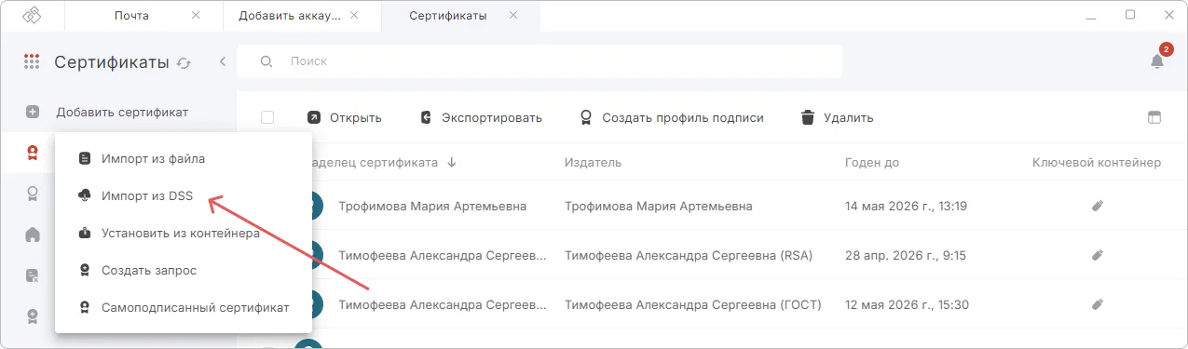Focus the Поиск search field
This screenshot has height=349, width=1188.
pyautogui.click(x=540, y=61)
